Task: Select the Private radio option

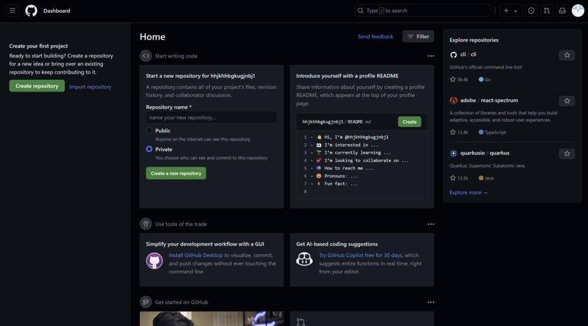Action: click(149, 149)
